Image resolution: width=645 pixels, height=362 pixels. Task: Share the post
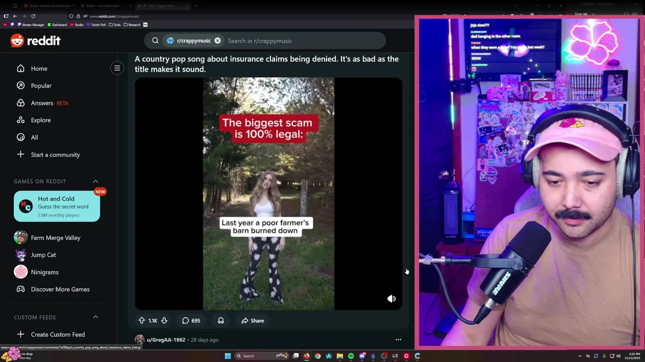[252, 321]
